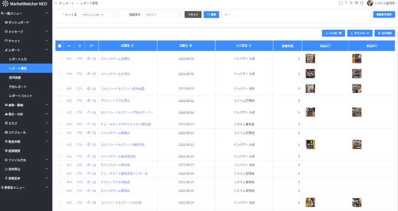
Task: Click the MarketWatcher NEO logo
Action: point(25,4)
